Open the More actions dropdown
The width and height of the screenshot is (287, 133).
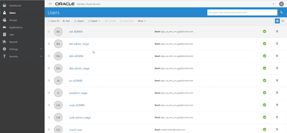click(x=142, y=21)
